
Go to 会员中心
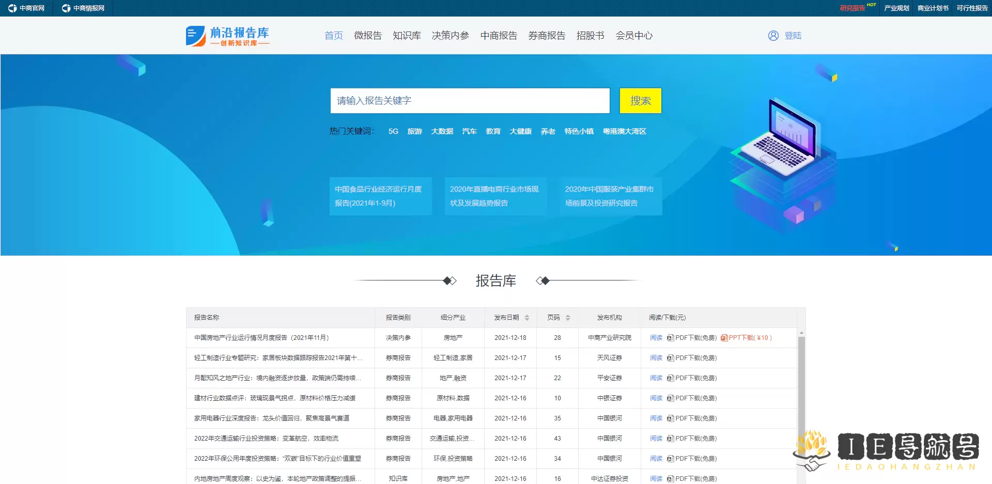[x=634, y=35]
